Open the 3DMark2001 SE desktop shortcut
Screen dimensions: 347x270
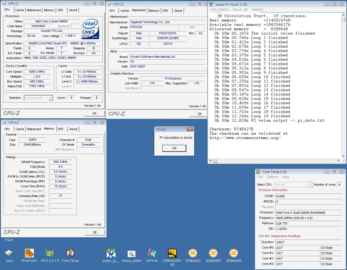coord(172,253)
